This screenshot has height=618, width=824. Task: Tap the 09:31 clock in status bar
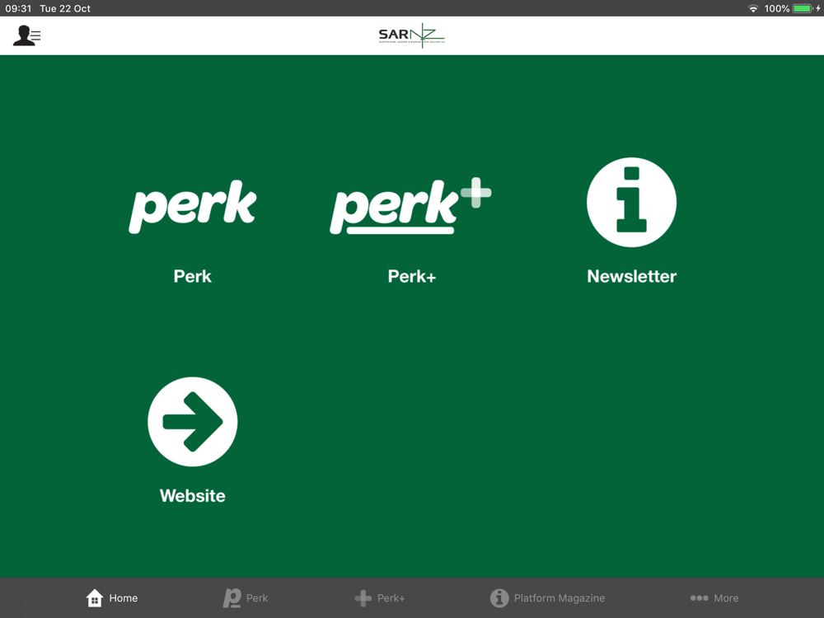[x=18, y=8]
